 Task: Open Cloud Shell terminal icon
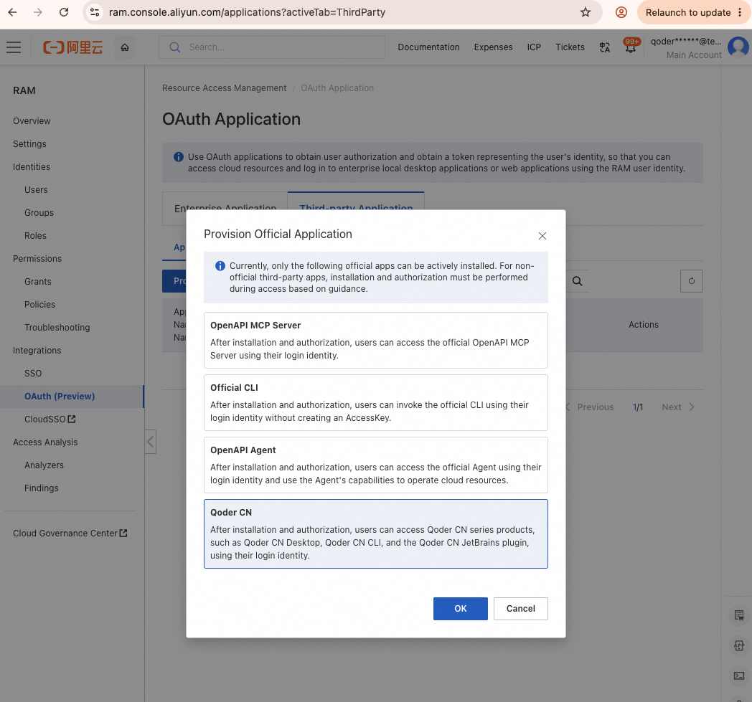point(738,675)
